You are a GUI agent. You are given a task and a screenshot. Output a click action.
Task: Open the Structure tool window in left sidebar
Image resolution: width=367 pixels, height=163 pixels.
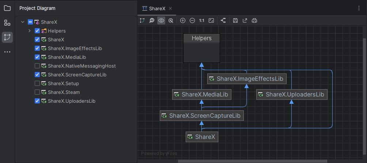[x=7, y=23]
